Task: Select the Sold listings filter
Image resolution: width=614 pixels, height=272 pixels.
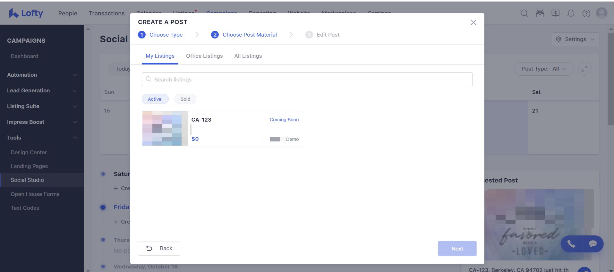Action: click(x=185, y=99)
